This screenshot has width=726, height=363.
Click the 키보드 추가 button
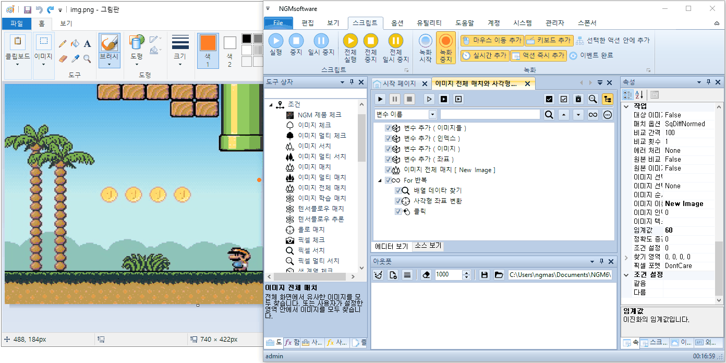tap(549, 40)
